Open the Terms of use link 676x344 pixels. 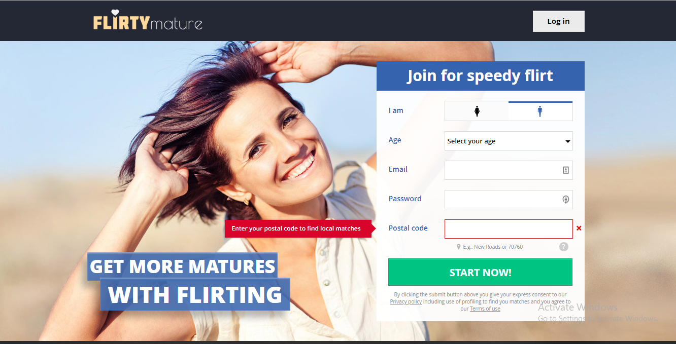485,309
